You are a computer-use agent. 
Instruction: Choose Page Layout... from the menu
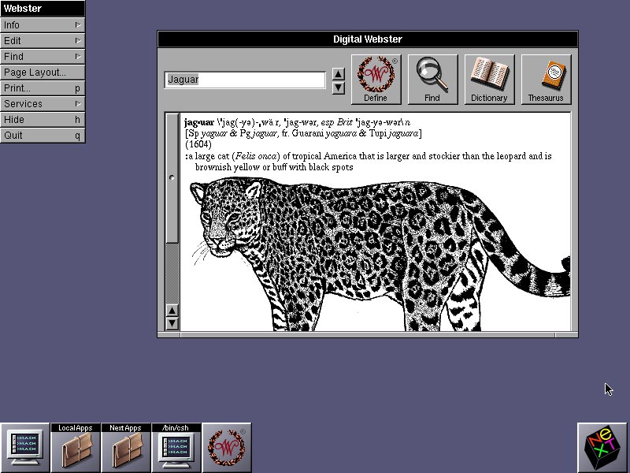tap(43, 73)
